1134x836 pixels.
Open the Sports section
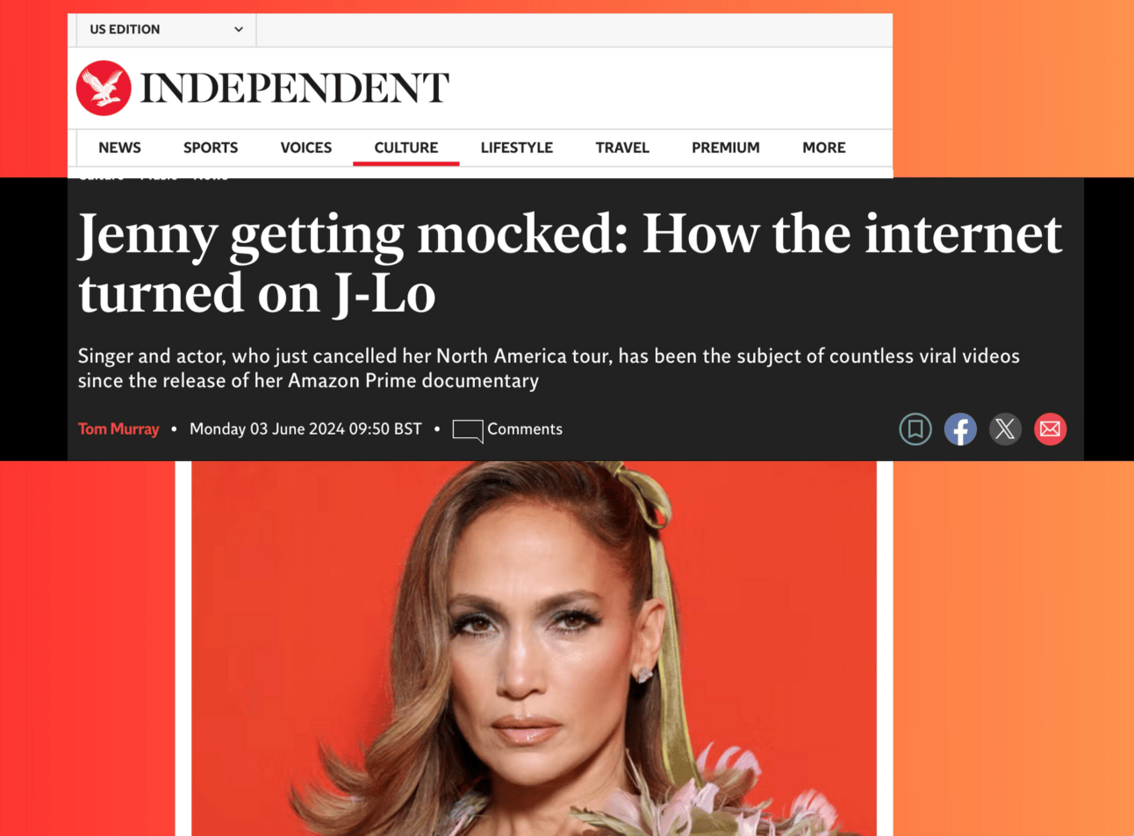click(x=211, y=148)
